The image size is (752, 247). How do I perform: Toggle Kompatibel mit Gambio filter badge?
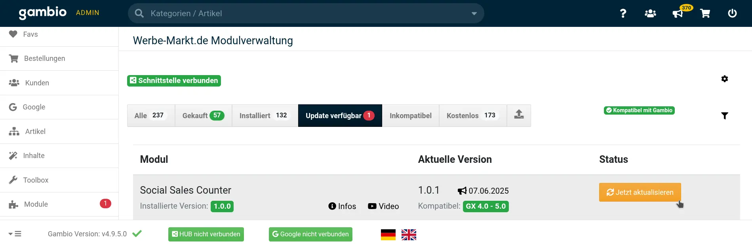639,110
